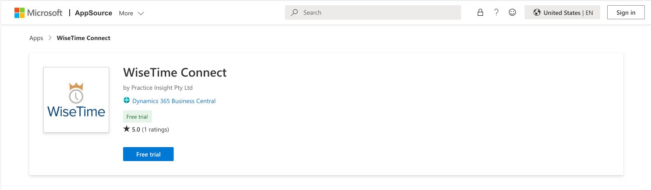Viewport: 651px width, 190px height.
Task: Open the AppSource home link
Action: [x=93, y=13]
